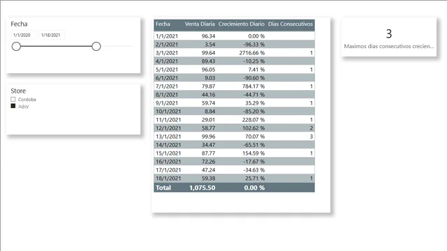Select the 1/1/2021 date cell
This screenshot has width=447, height=251.
pos(167,36)
